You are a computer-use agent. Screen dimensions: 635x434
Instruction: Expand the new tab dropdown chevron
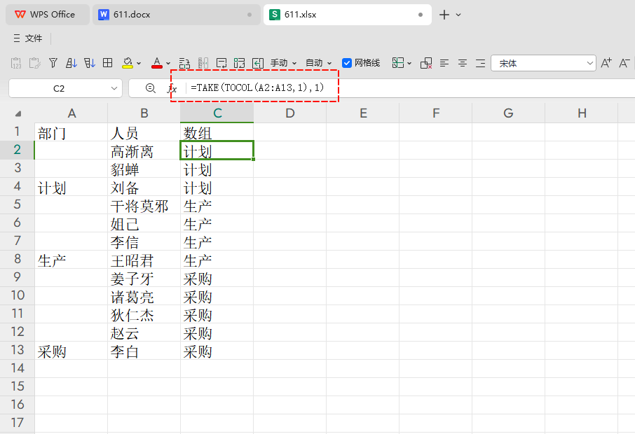[458, 15]
